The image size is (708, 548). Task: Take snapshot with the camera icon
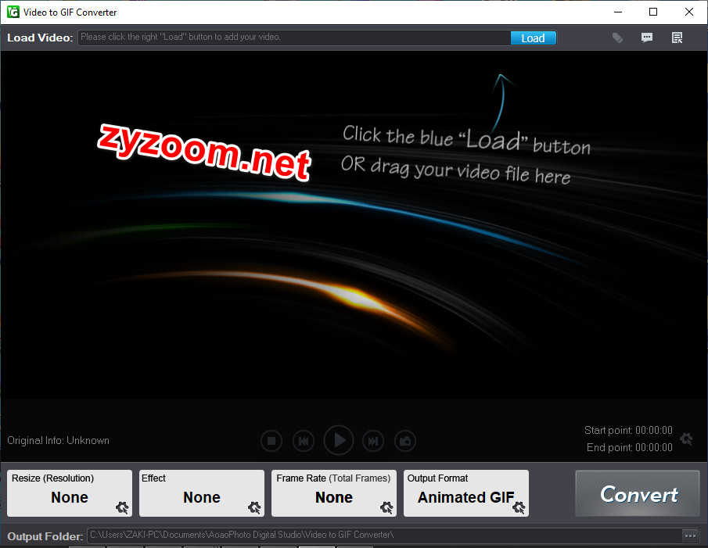pyautogui.click(x=405, y=441)
